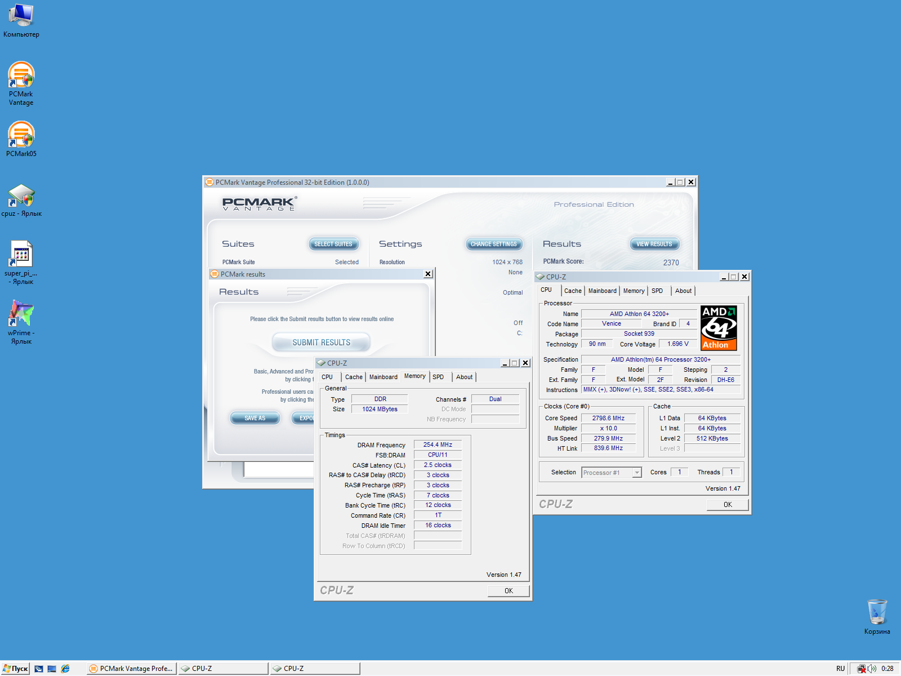
Task: Launch PCMark Vantage desktop shortcut
Action: pyautogui.click(x=21, y=83)
